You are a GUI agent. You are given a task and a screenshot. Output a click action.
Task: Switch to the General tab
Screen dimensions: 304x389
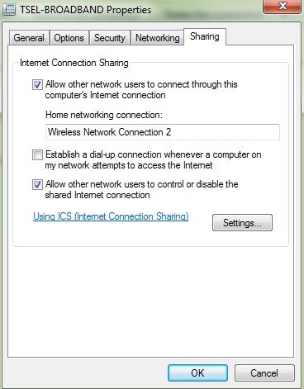[x=29, y=38]
